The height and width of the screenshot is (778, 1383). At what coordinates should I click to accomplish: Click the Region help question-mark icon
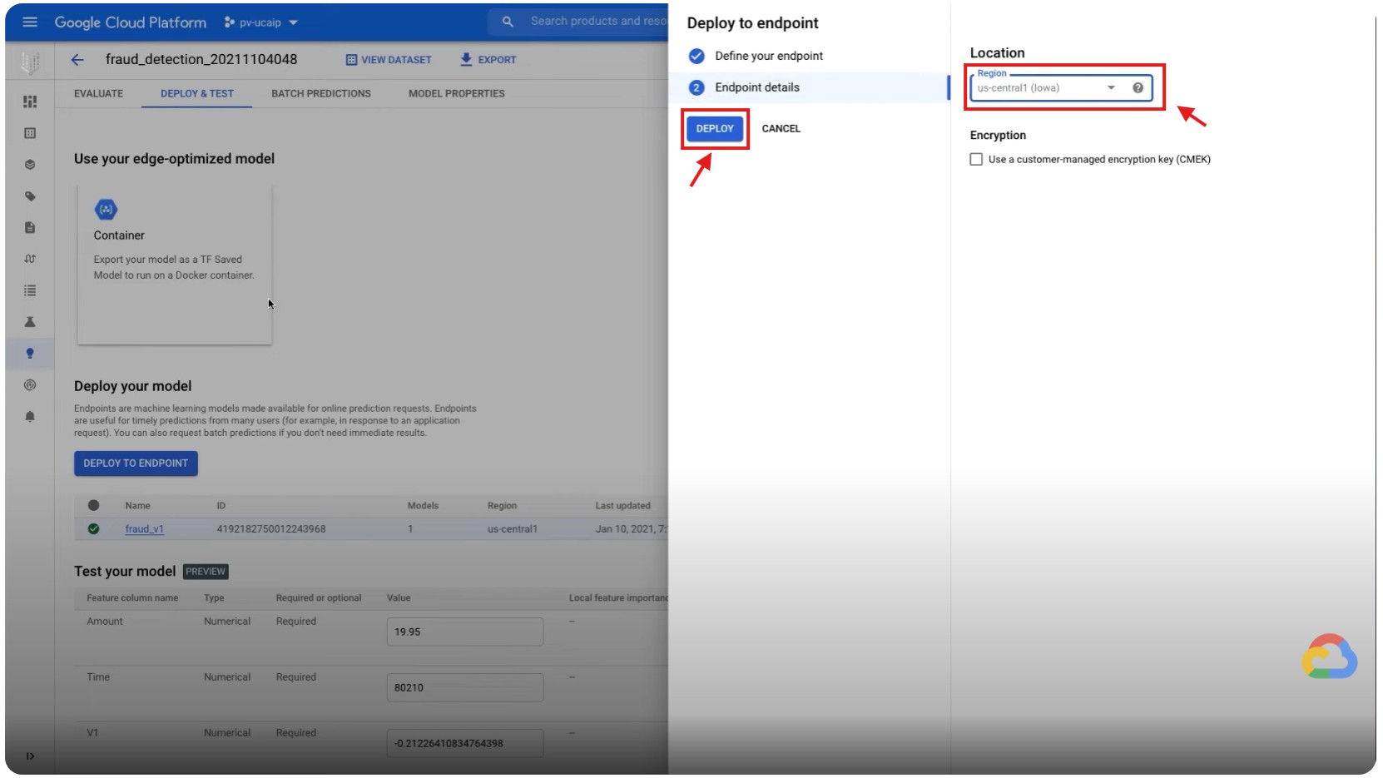point(1138,88)
